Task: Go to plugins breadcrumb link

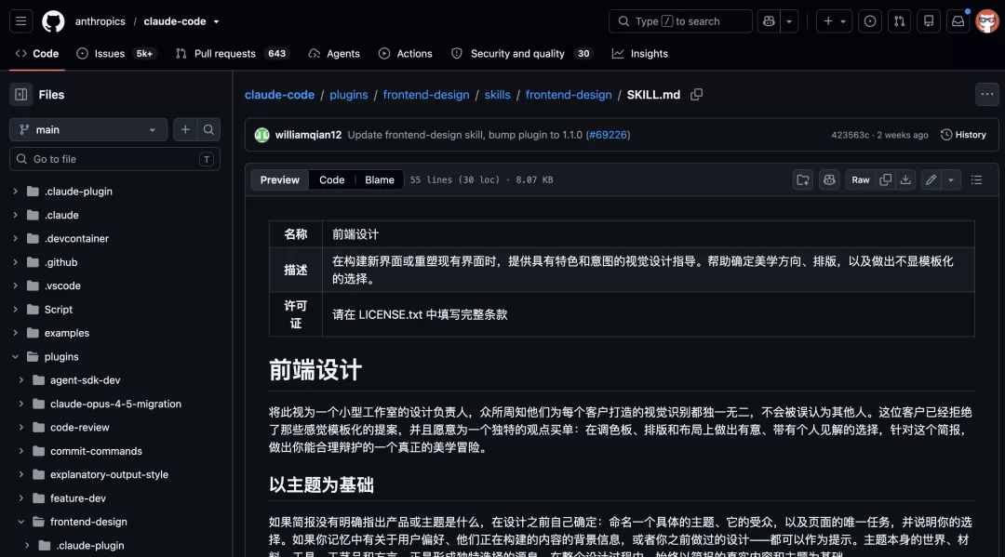Action: (x=349, y=95)
